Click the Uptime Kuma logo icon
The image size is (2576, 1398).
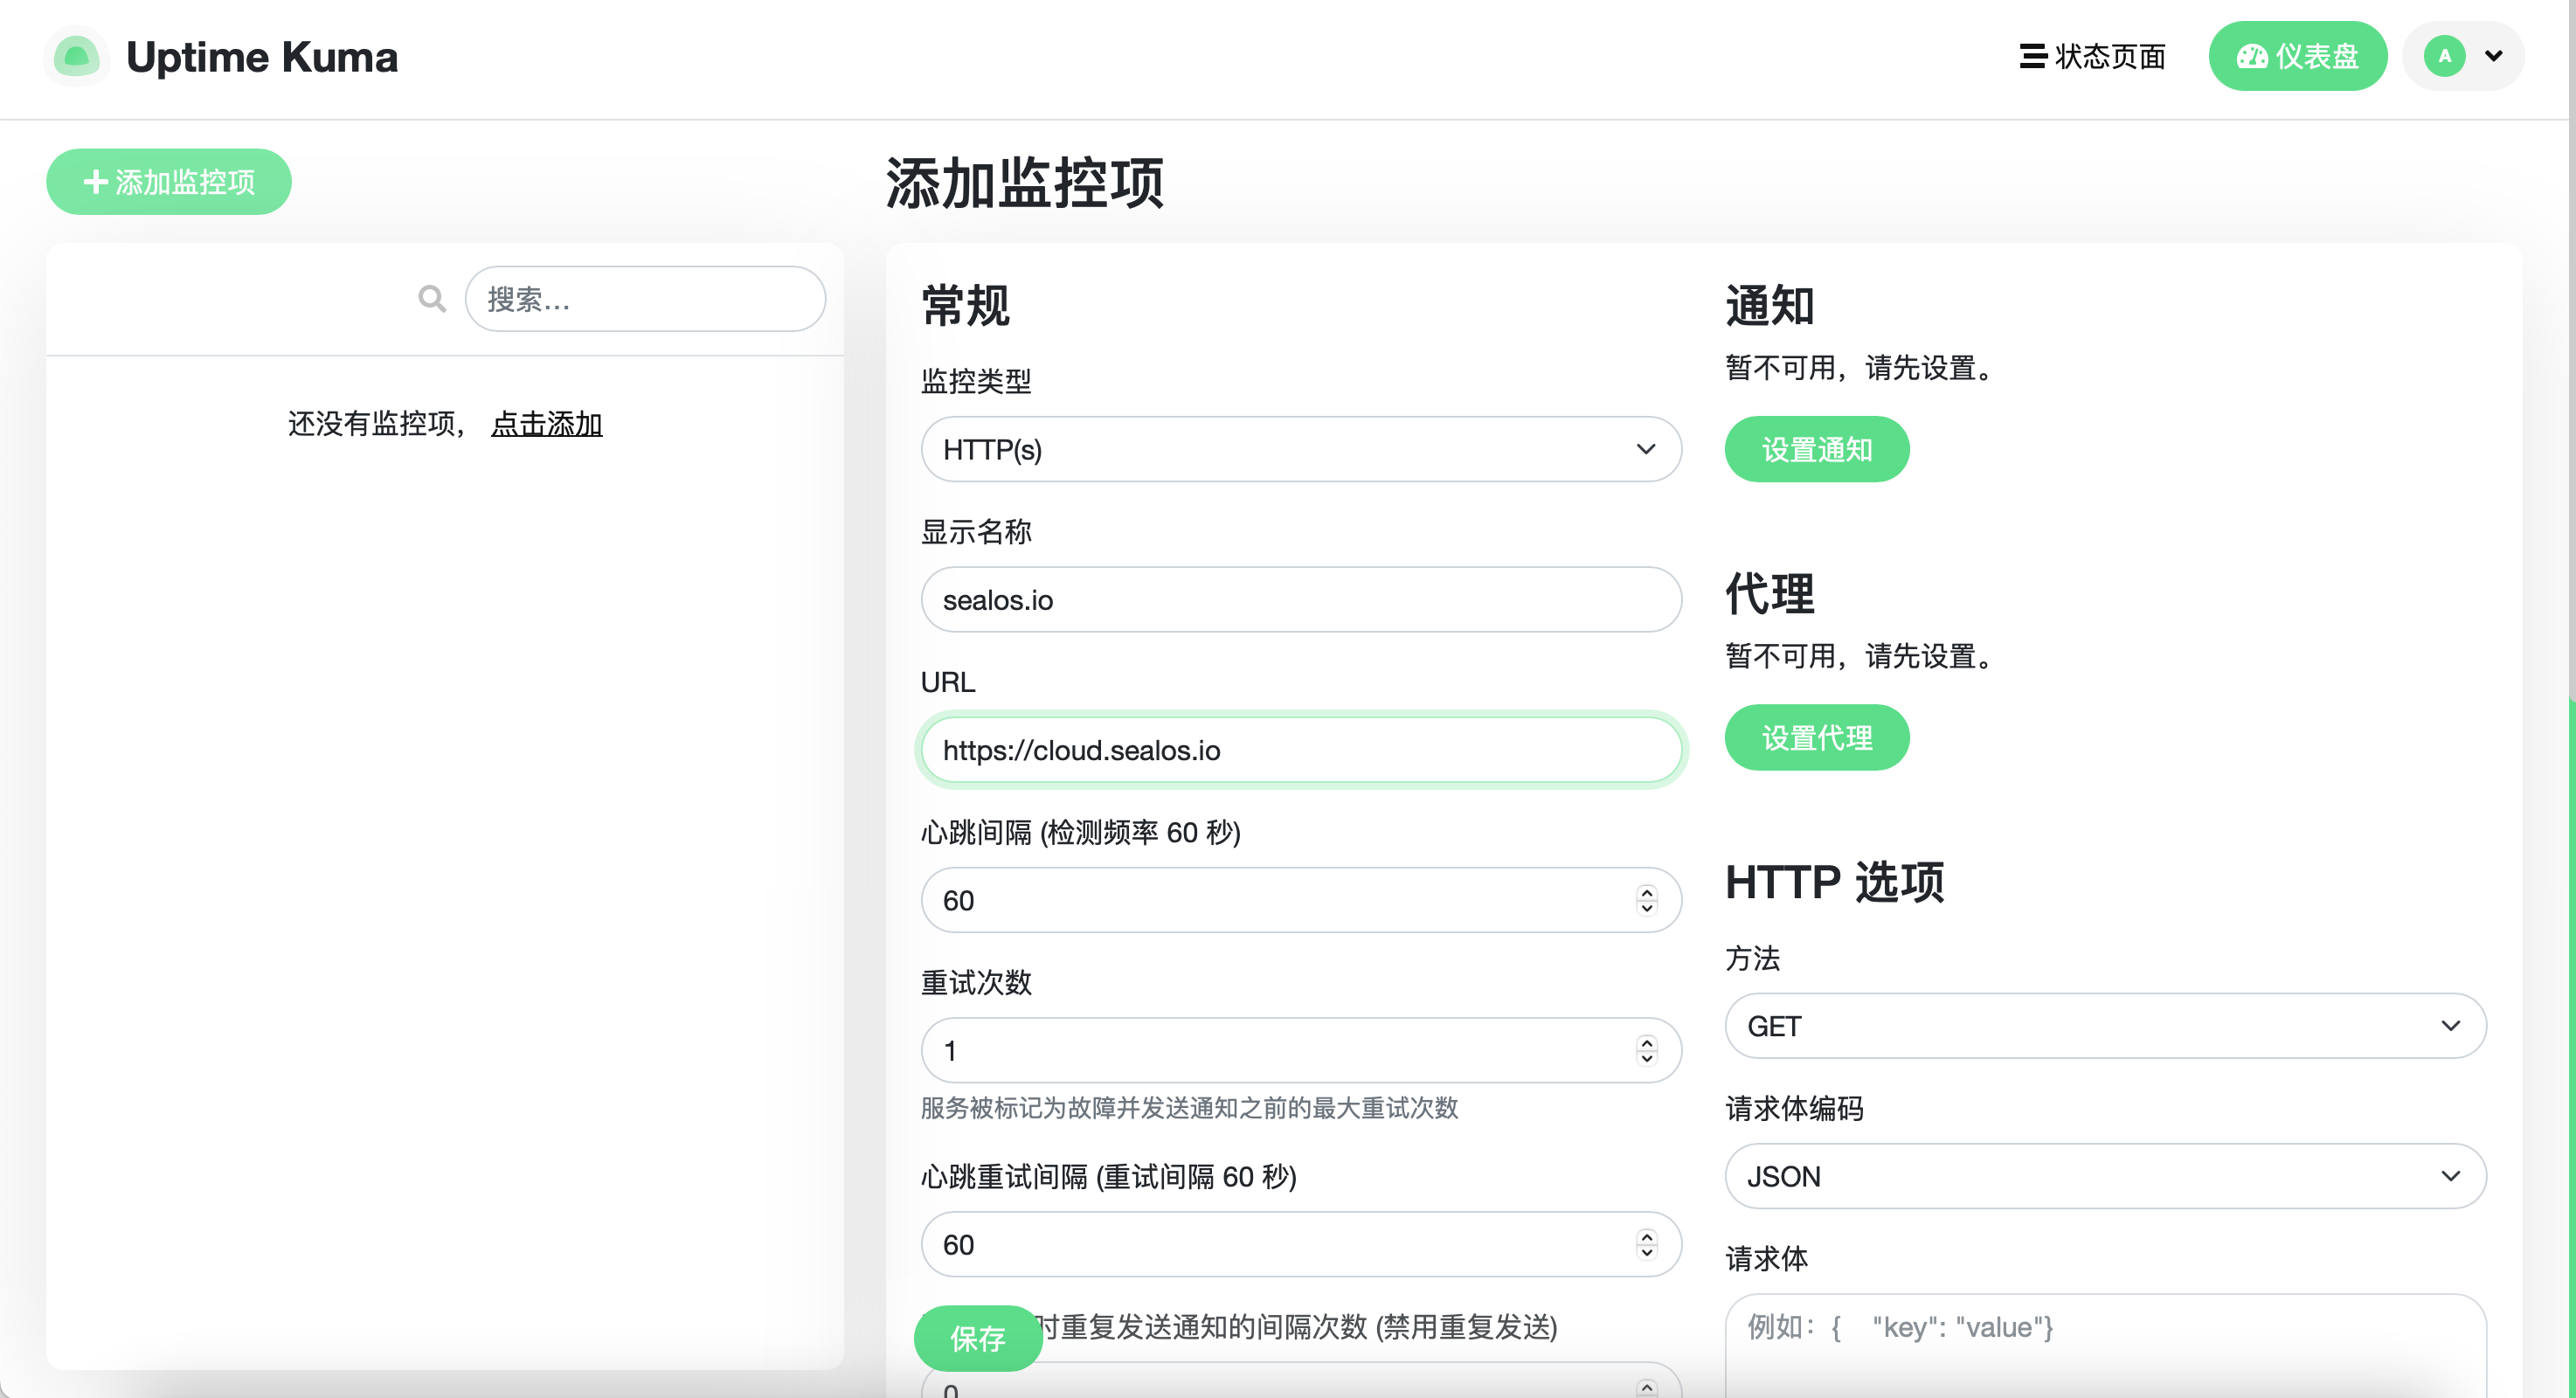click(76, 56)
